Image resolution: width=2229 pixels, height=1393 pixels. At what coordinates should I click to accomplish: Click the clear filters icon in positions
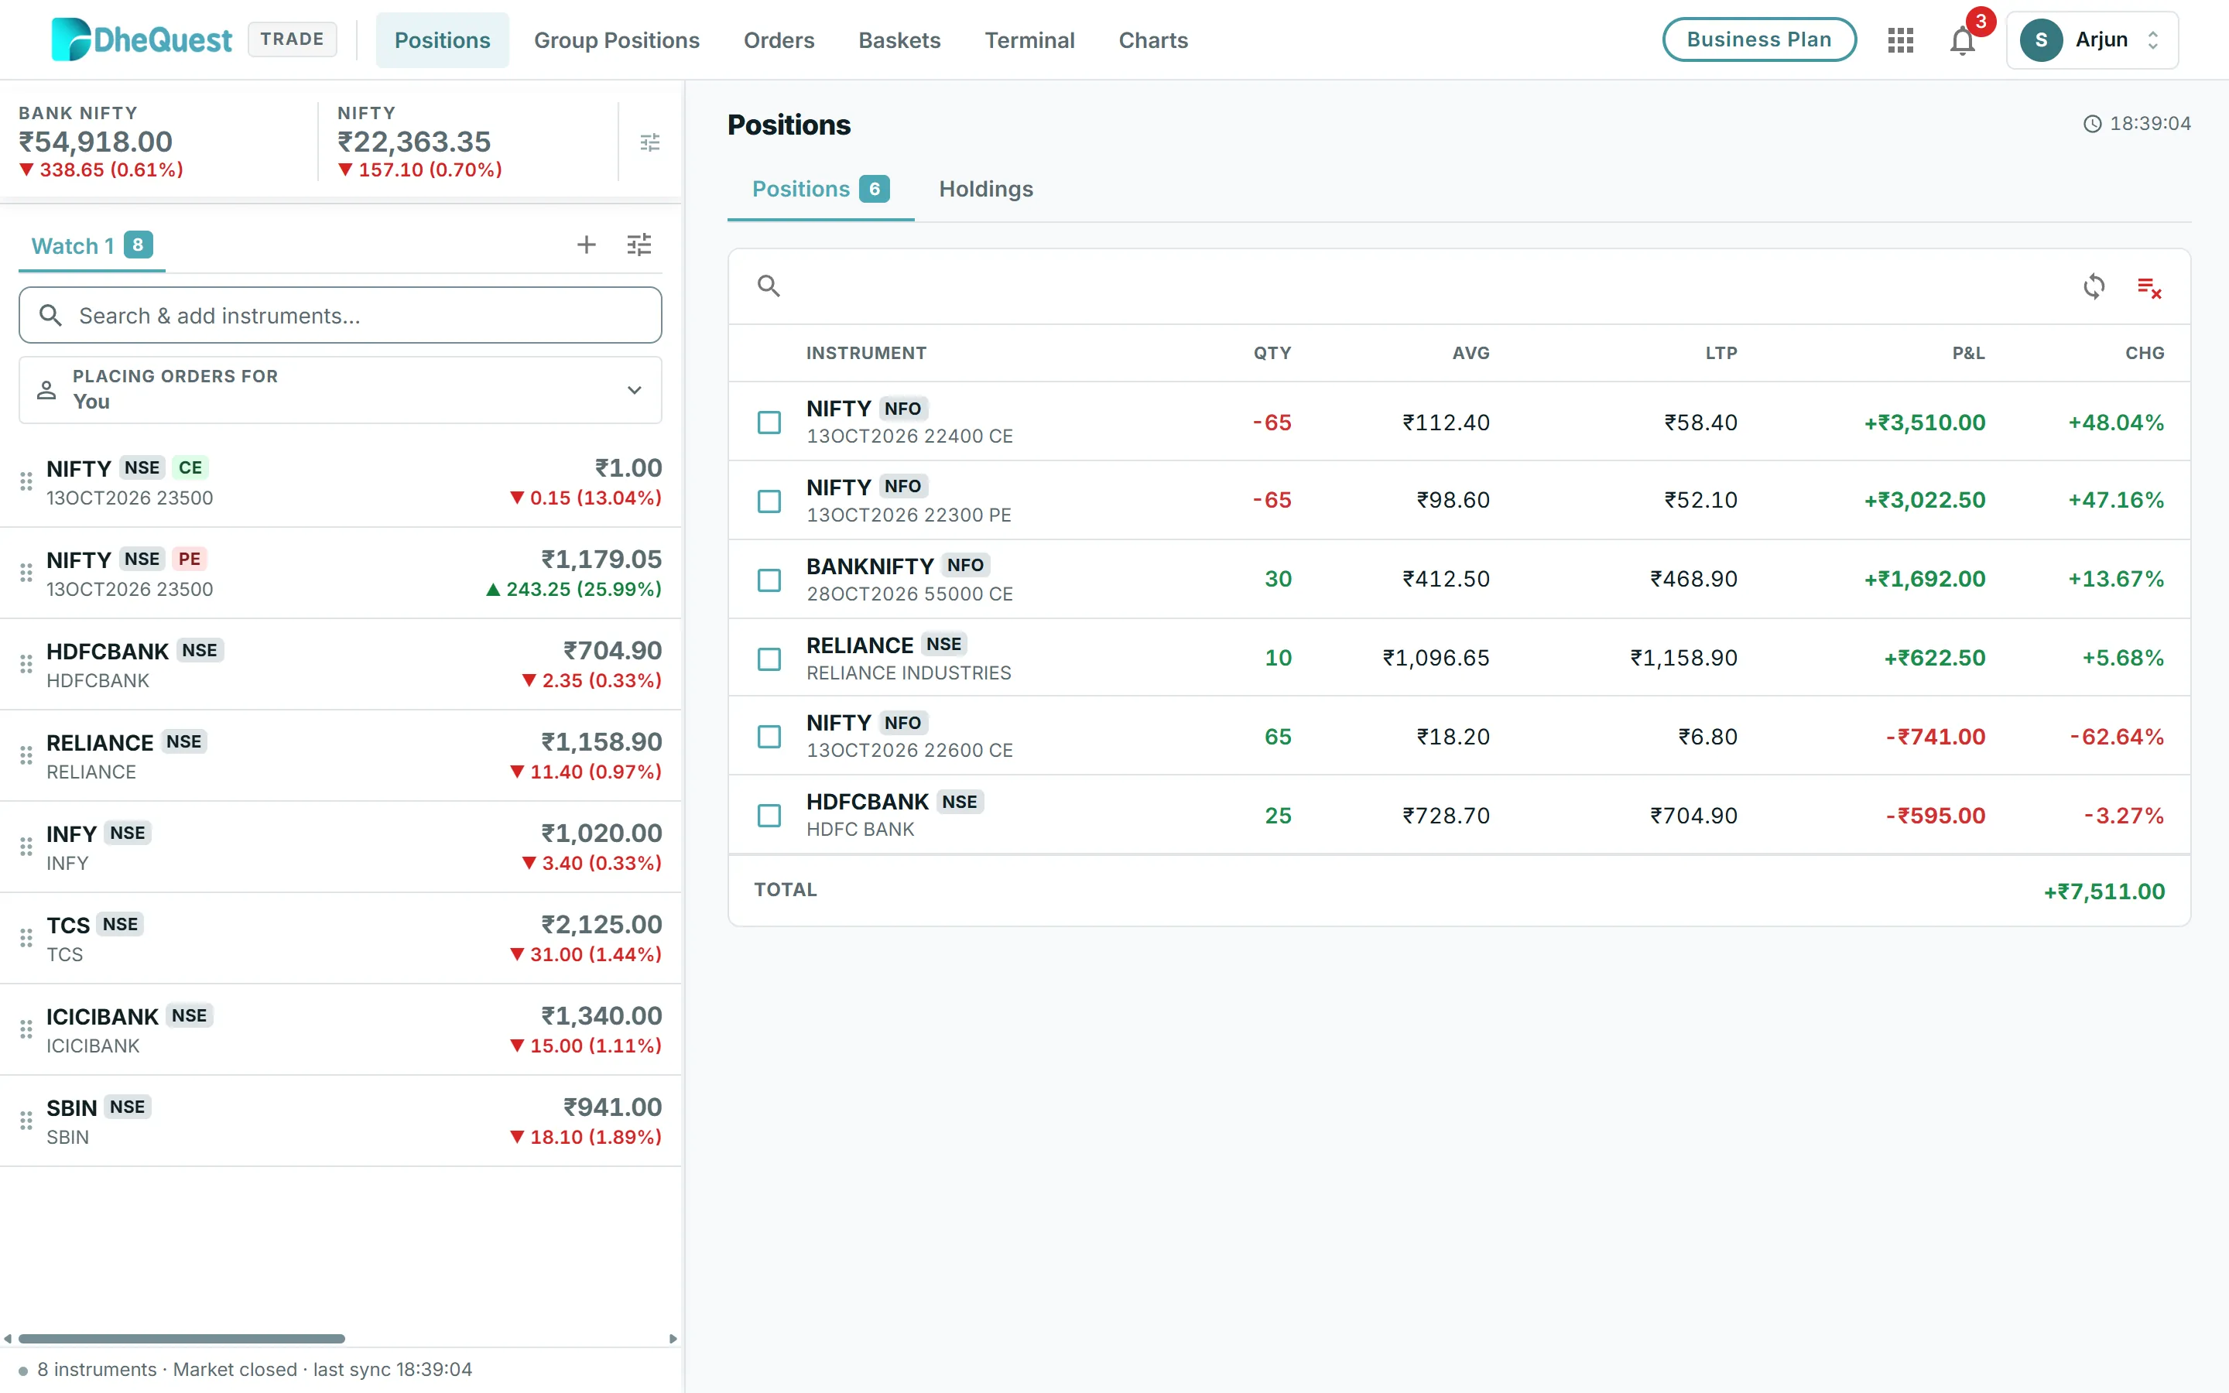click(x=2149, y=287)
